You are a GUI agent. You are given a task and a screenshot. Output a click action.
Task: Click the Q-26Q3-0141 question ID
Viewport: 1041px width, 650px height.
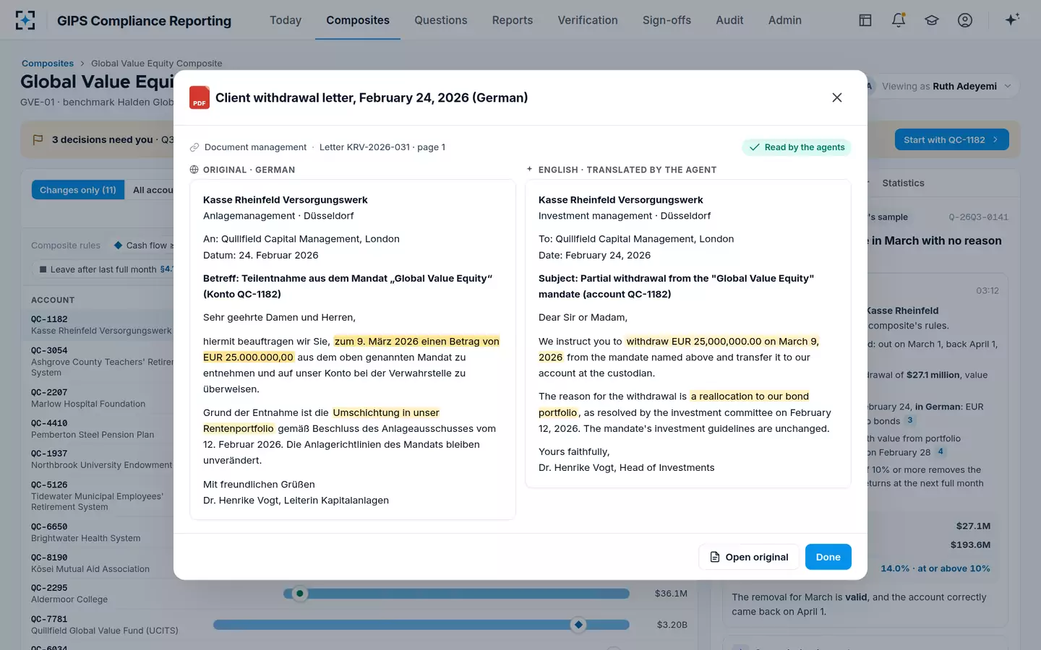pyautogui.click(x=978, y=217)
